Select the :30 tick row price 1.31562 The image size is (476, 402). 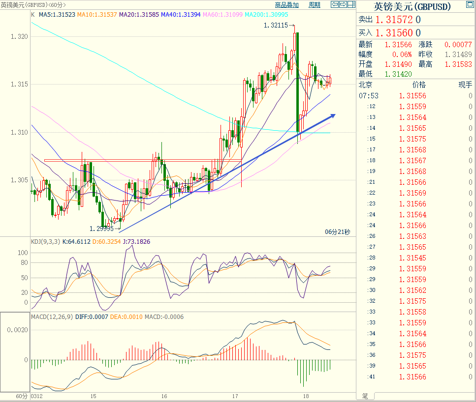[x=413, y=290]
